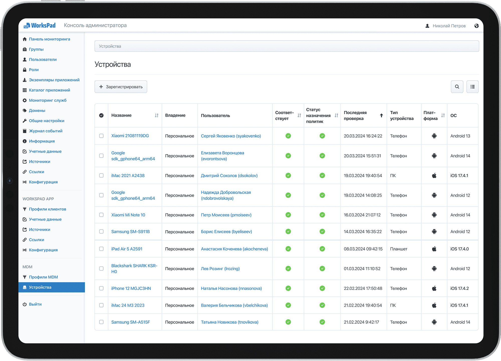Click the Николай Петров user profile
Image resolution: width=501 pixels, height=361 pixels.
click(446, 26)
